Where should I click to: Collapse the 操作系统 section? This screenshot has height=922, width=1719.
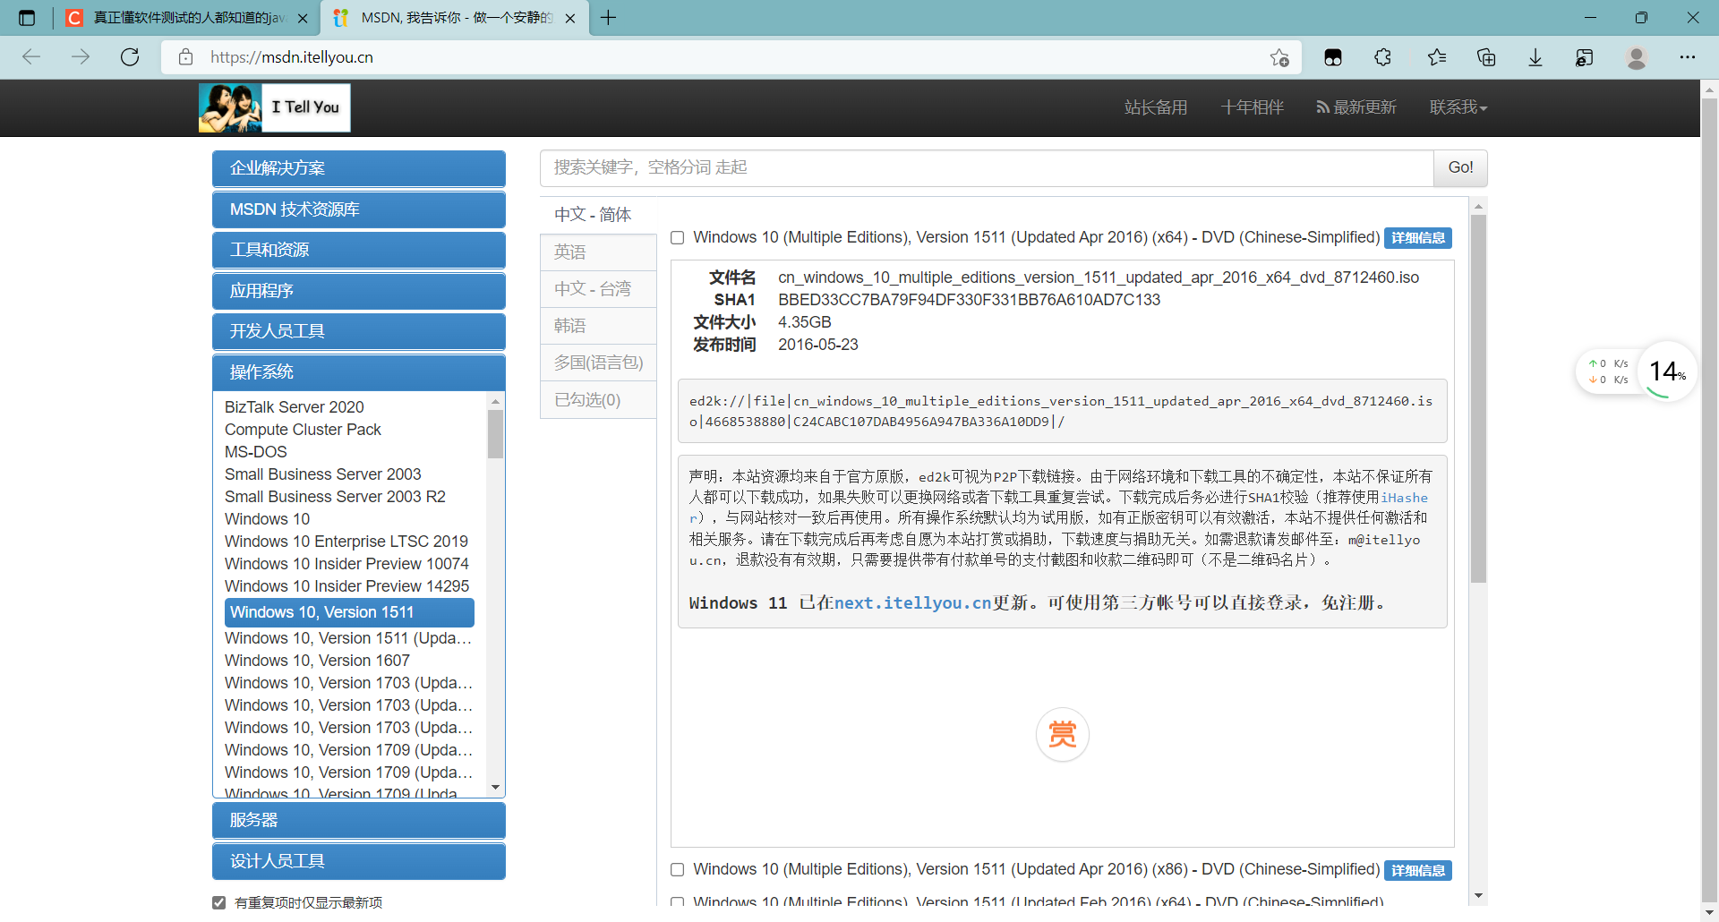click(x=359, y=372)
